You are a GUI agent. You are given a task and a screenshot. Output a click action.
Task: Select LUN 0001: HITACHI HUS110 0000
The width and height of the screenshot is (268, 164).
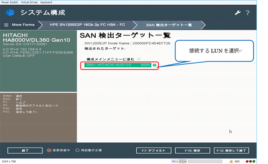pyautogui.click(x=118, y=65)
